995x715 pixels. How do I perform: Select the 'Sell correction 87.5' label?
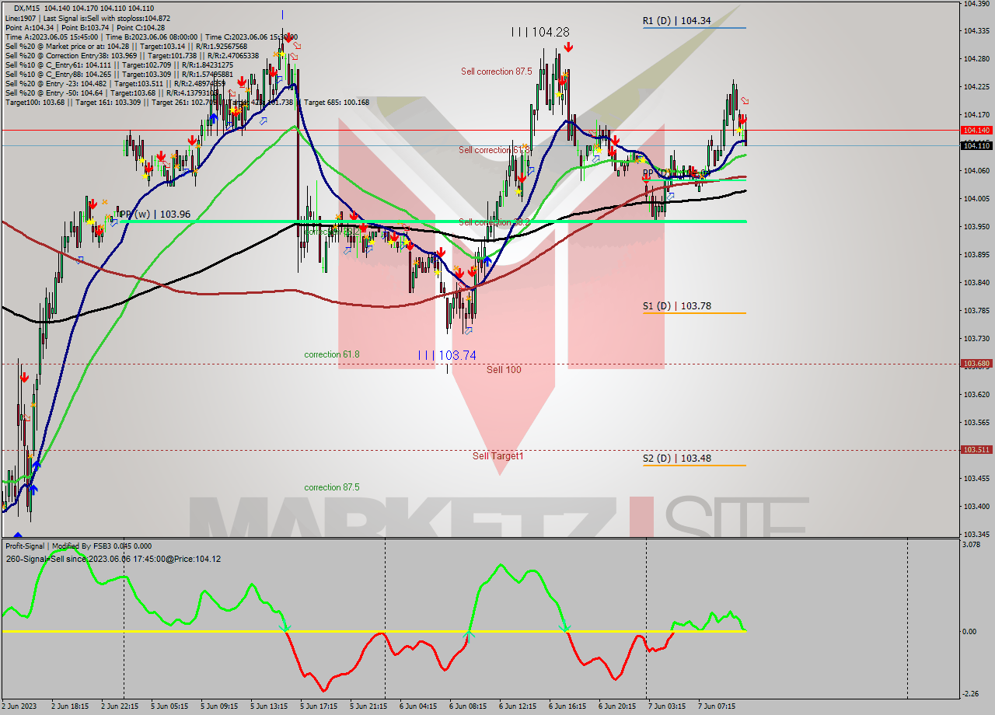[496, 71]
